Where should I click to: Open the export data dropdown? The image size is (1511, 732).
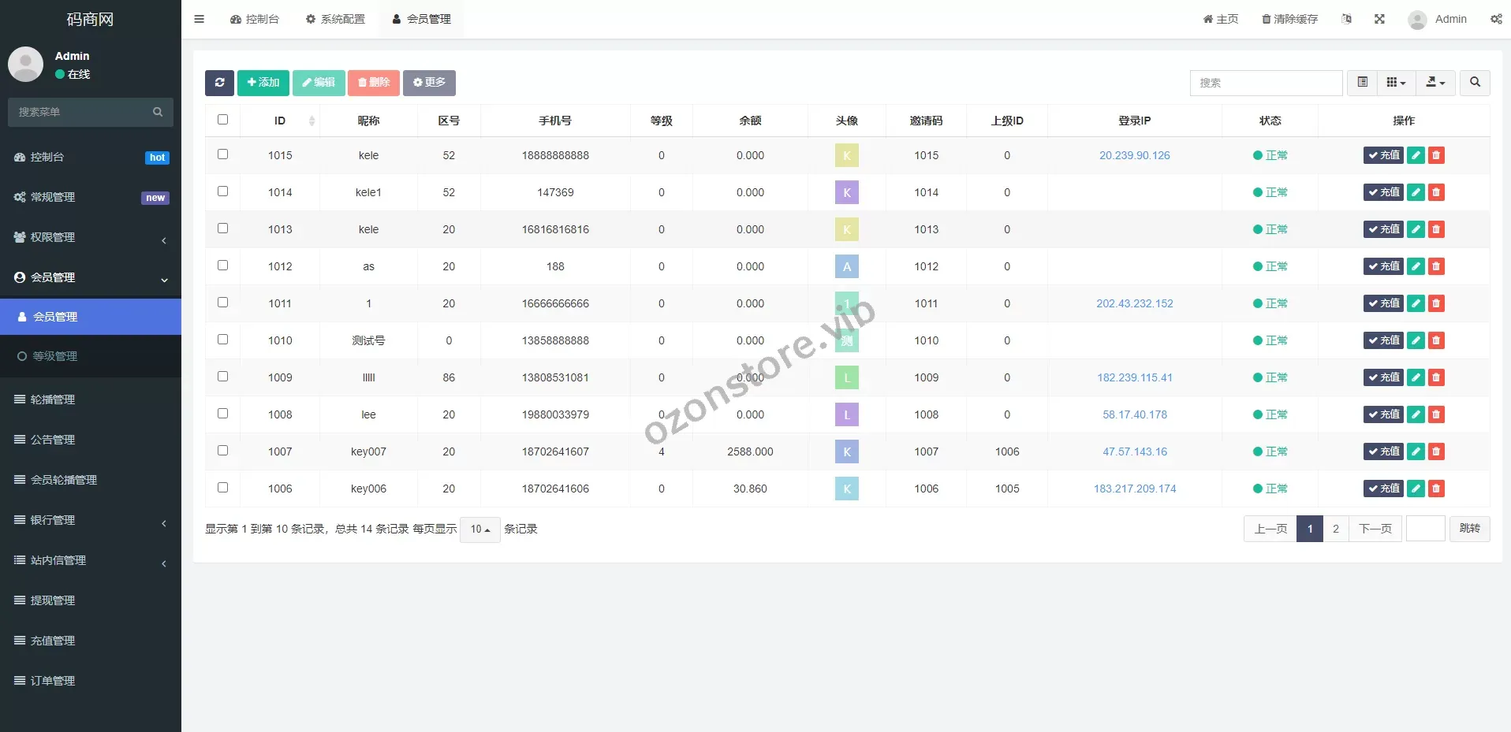point(1435,83)
